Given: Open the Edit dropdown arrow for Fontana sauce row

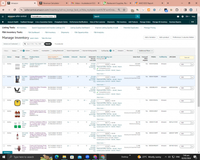Looking at the screenshot, I should 192,77.
